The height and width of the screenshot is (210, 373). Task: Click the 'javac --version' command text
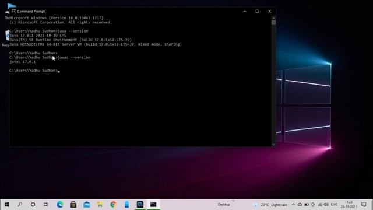[x=74, y=57]
